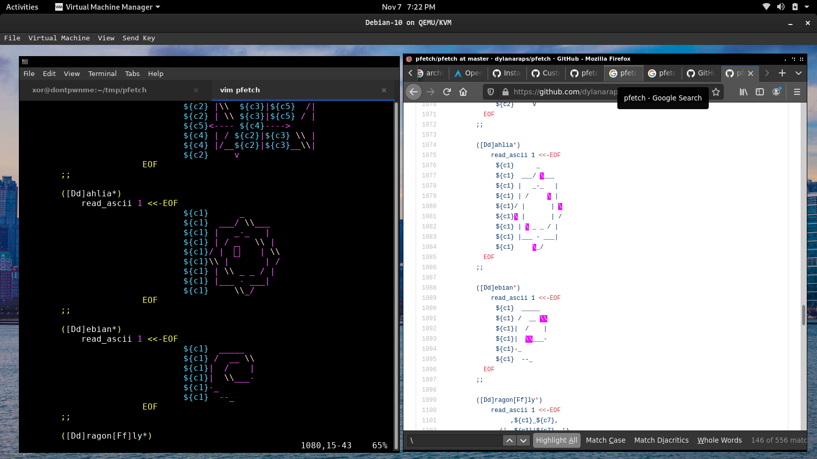Open Virtual Machine menu
This screenshot has width=817, height=459.
[x=59, y=38]
